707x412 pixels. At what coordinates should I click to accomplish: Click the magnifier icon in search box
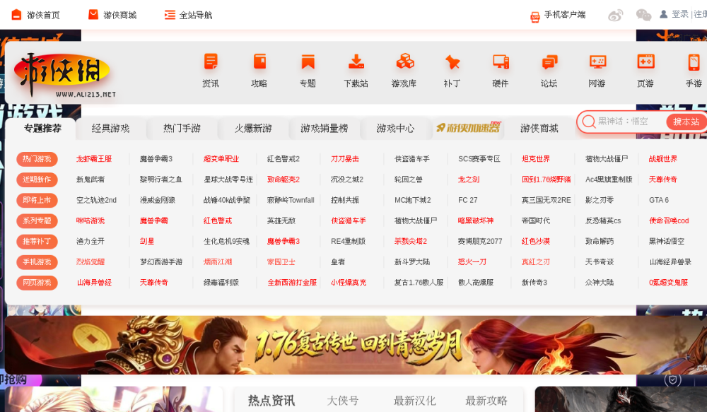(588, 122)
